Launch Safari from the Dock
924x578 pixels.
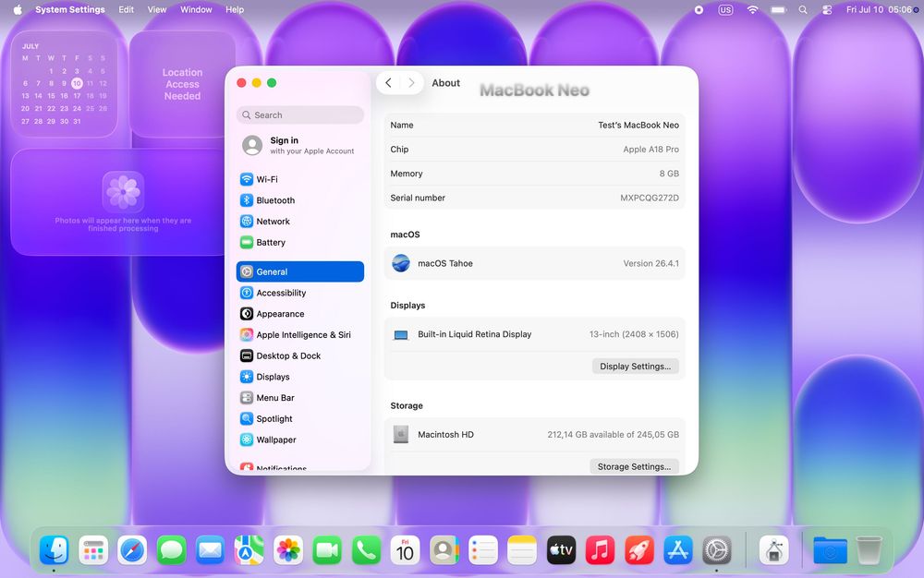tap(132, 551)
